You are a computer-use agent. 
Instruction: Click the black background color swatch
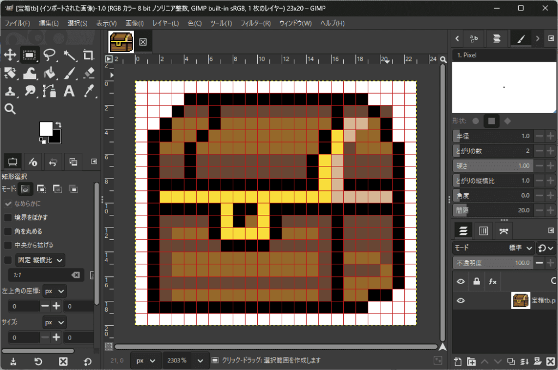(54, 137)
